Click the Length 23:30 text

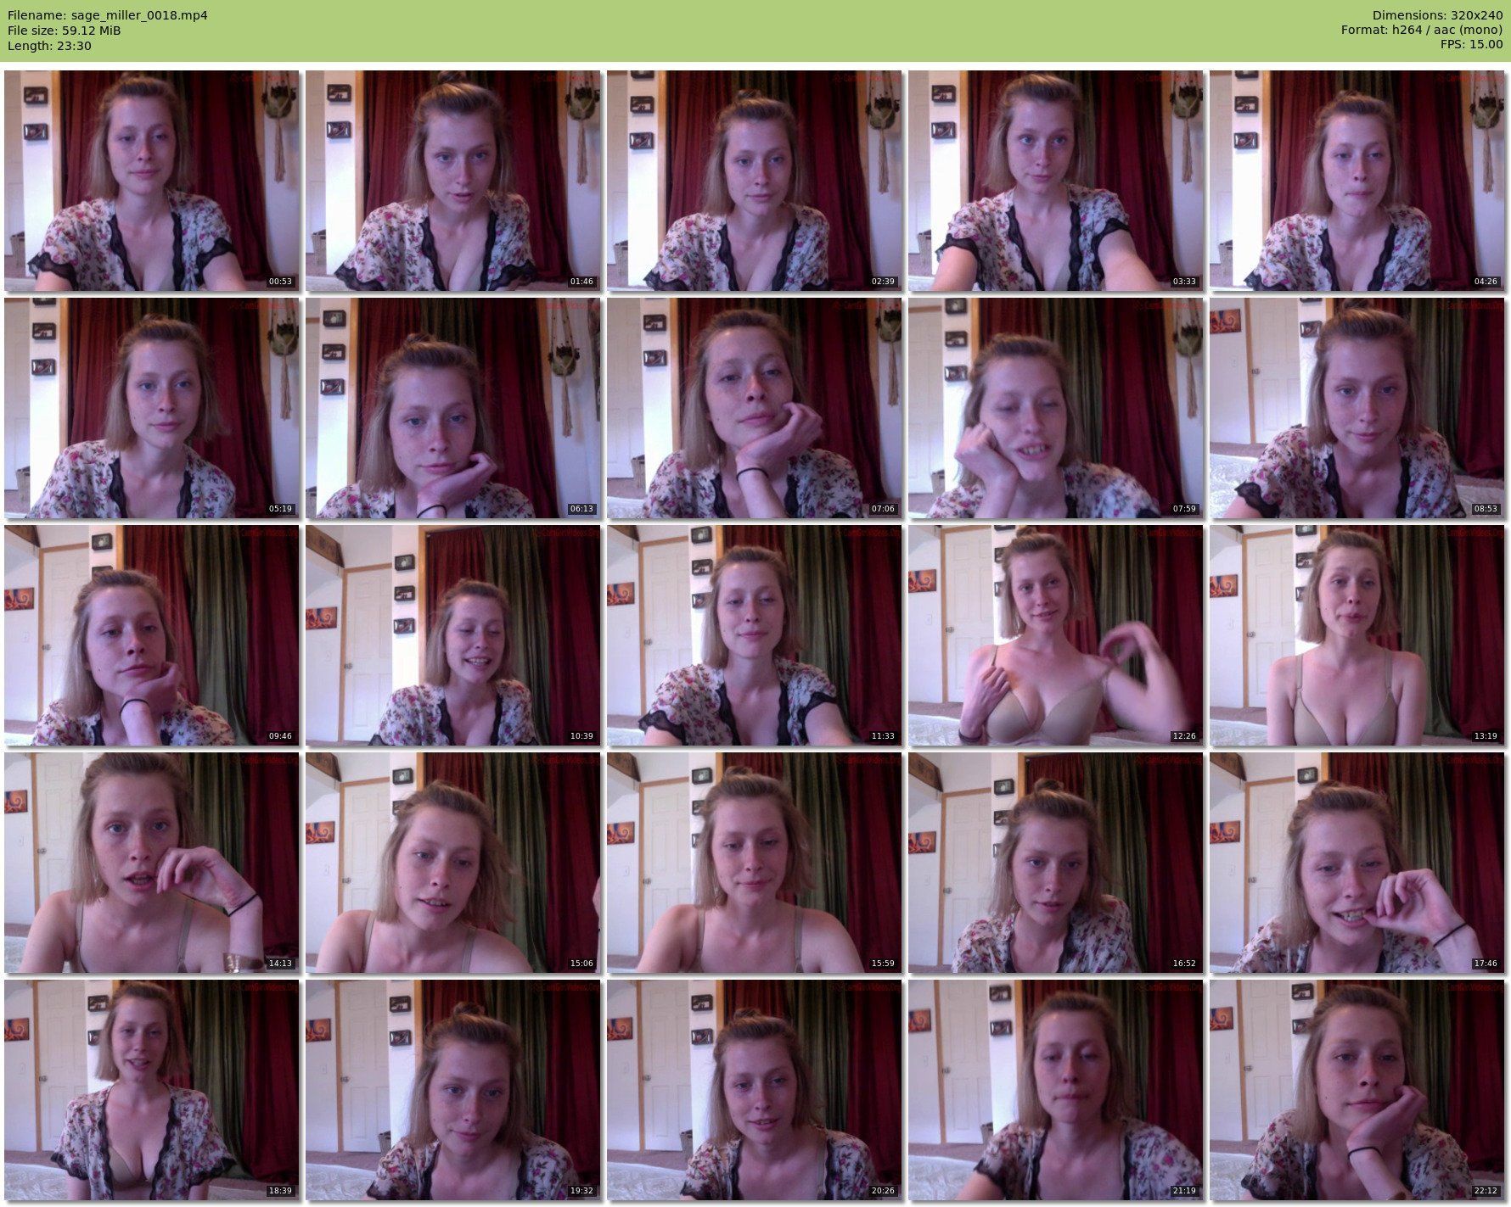coord(49,46)
